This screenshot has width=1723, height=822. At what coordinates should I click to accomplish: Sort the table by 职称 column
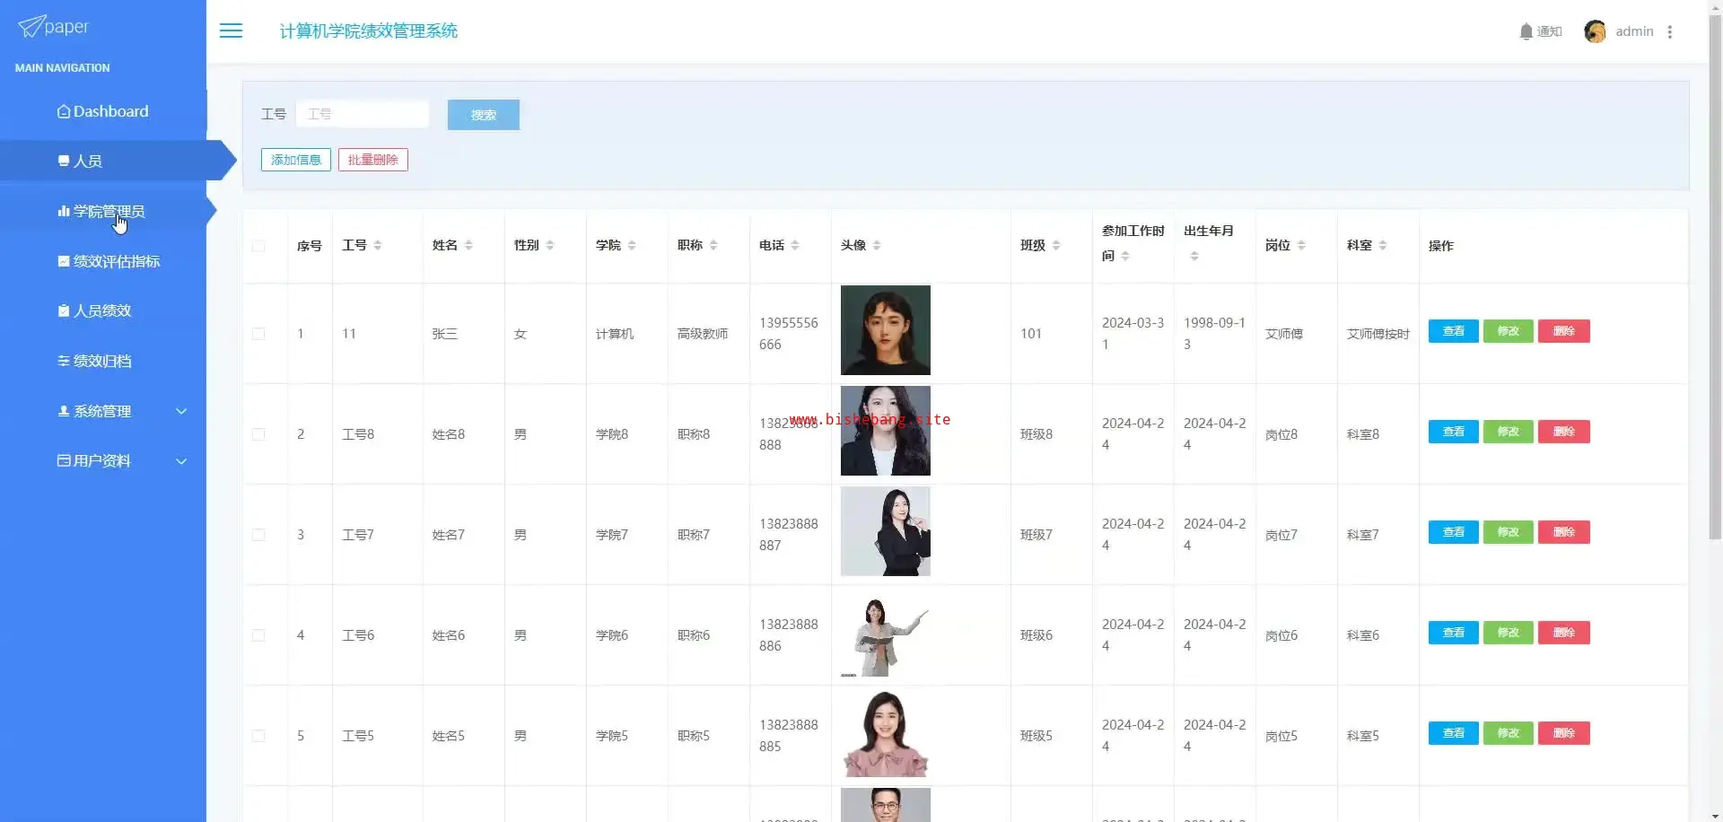[x=713, y=245]
